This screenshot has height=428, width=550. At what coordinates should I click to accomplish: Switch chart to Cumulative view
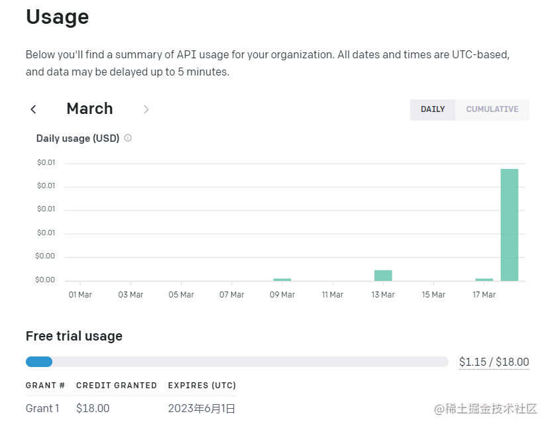click(492, 109)
